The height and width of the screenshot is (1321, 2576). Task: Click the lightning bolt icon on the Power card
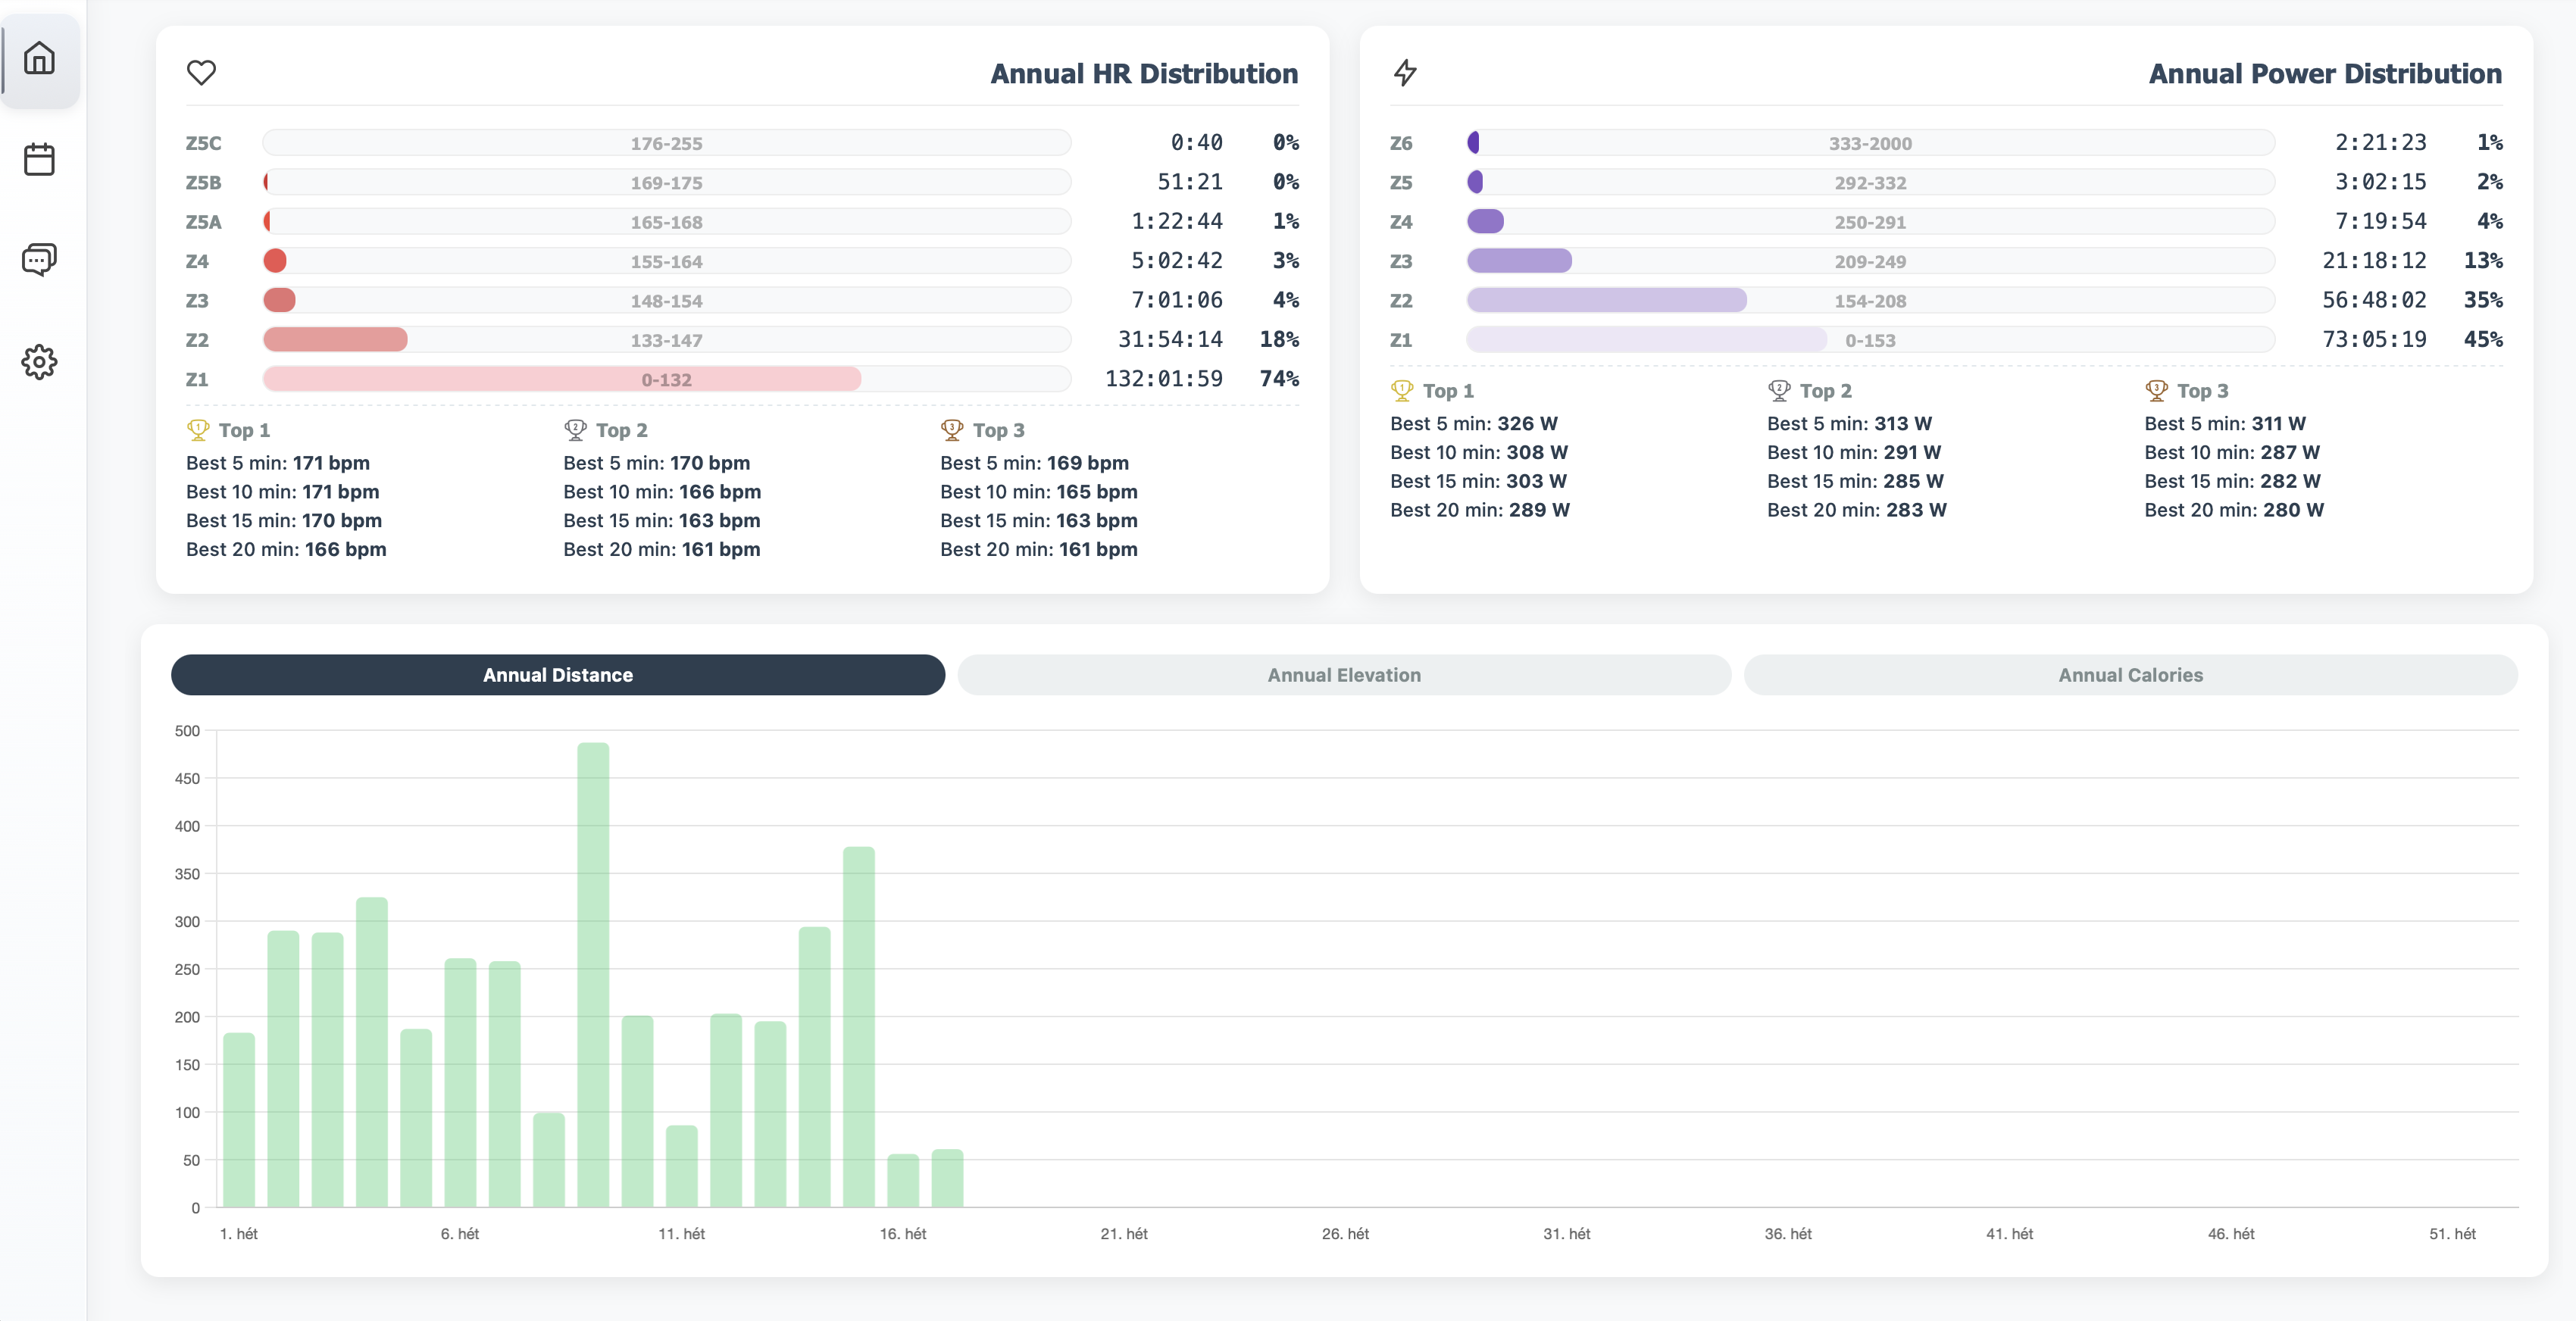pos(1404,72)
